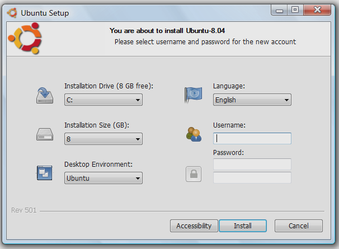Click the 'Installation Drive (8 GB free):' label
Image resolution: width=339 pixels, height=249 pixels.
(x=109, y=86)
